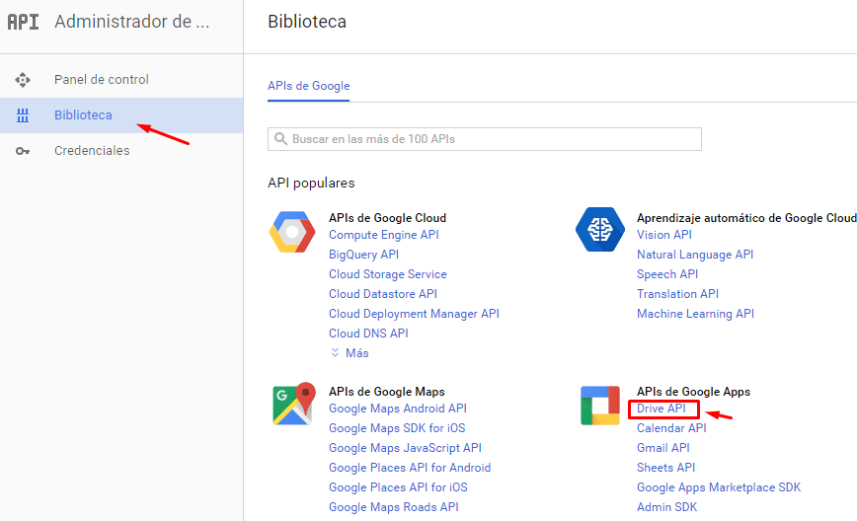Open the Gmail API link
The height and width of the screenshot is (521, 857).
(662, 448)
